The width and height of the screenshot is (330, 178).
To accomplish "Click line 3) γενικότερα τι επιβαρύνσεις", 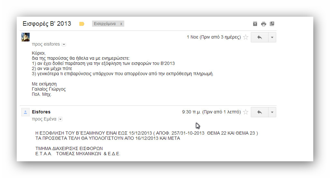I will [x=123, y=74].
